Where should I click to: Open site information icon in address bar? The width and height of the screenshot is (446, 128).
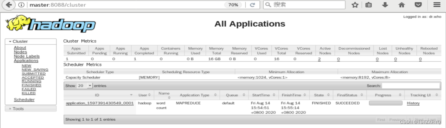(21, 5)
